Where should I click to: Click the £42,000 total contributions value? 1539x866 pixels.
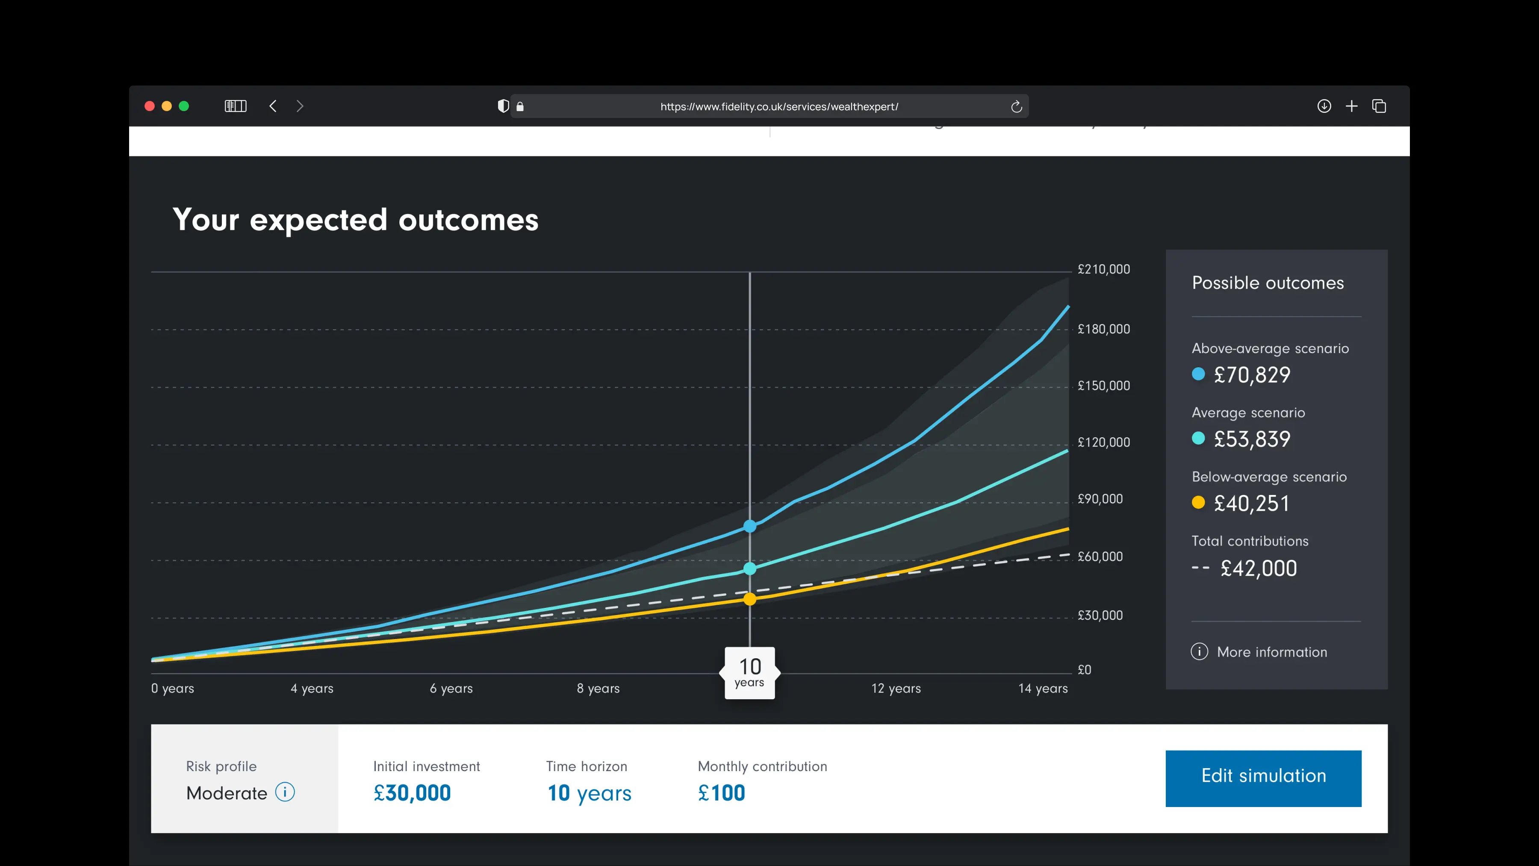click(1258, 568)
